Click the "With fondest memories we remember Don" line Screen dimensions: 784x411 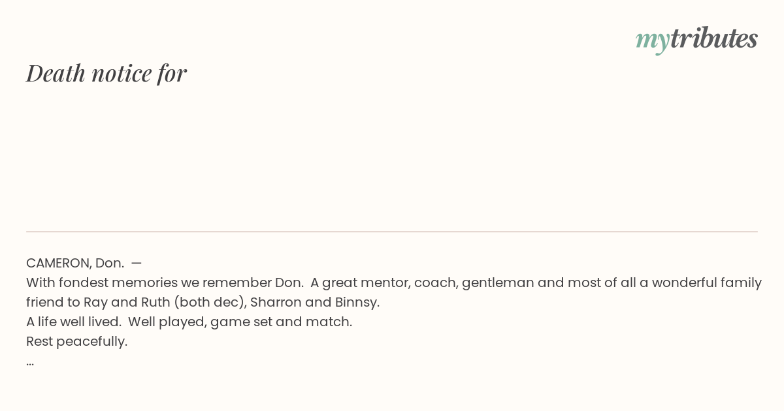165,282
